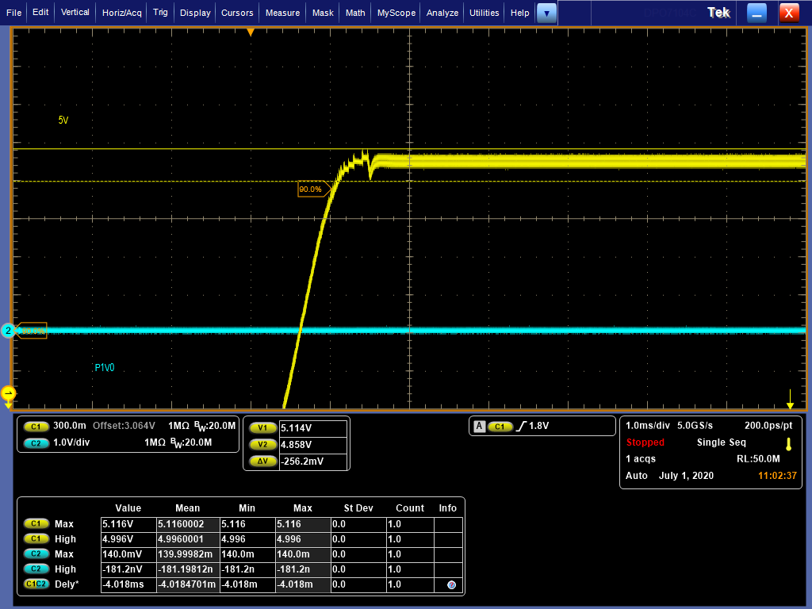Click the info help icon in Dely row

pos(451,584)
